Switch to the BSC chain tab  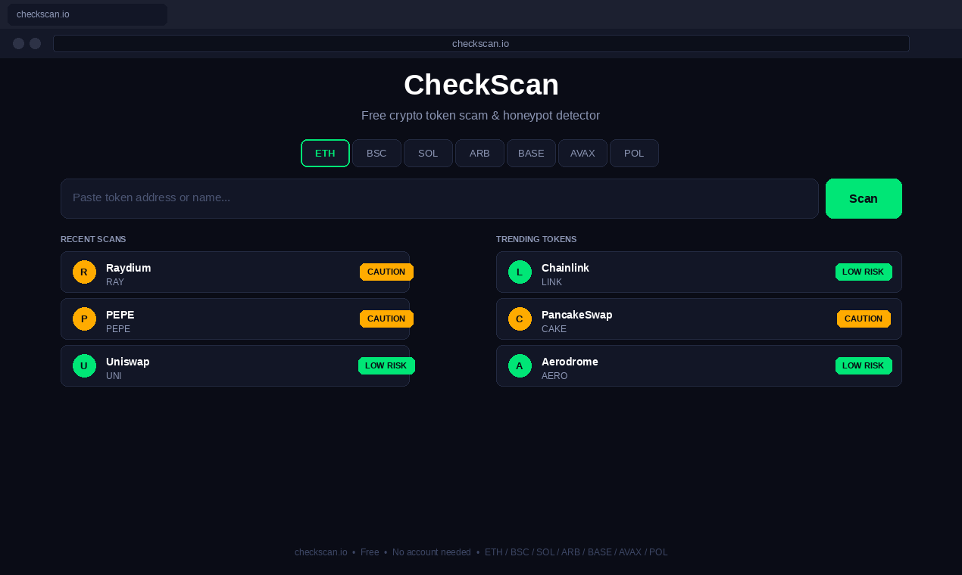coord(376,154)
